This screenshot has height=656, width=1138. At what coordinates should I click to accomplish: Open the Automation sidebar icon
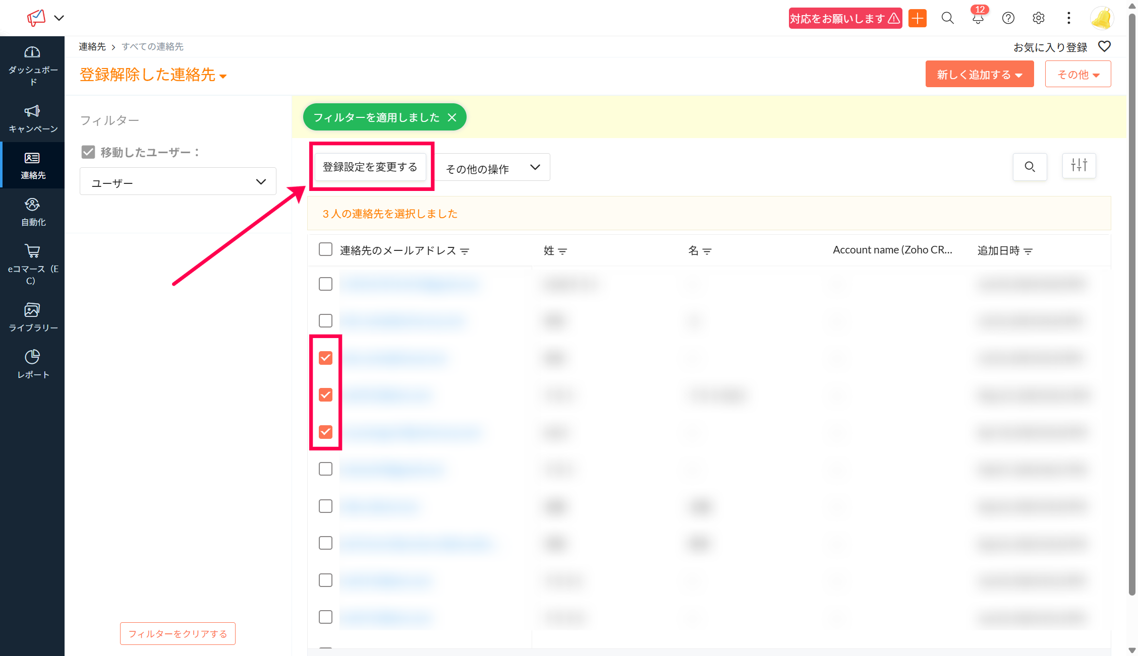coord(32,205)
